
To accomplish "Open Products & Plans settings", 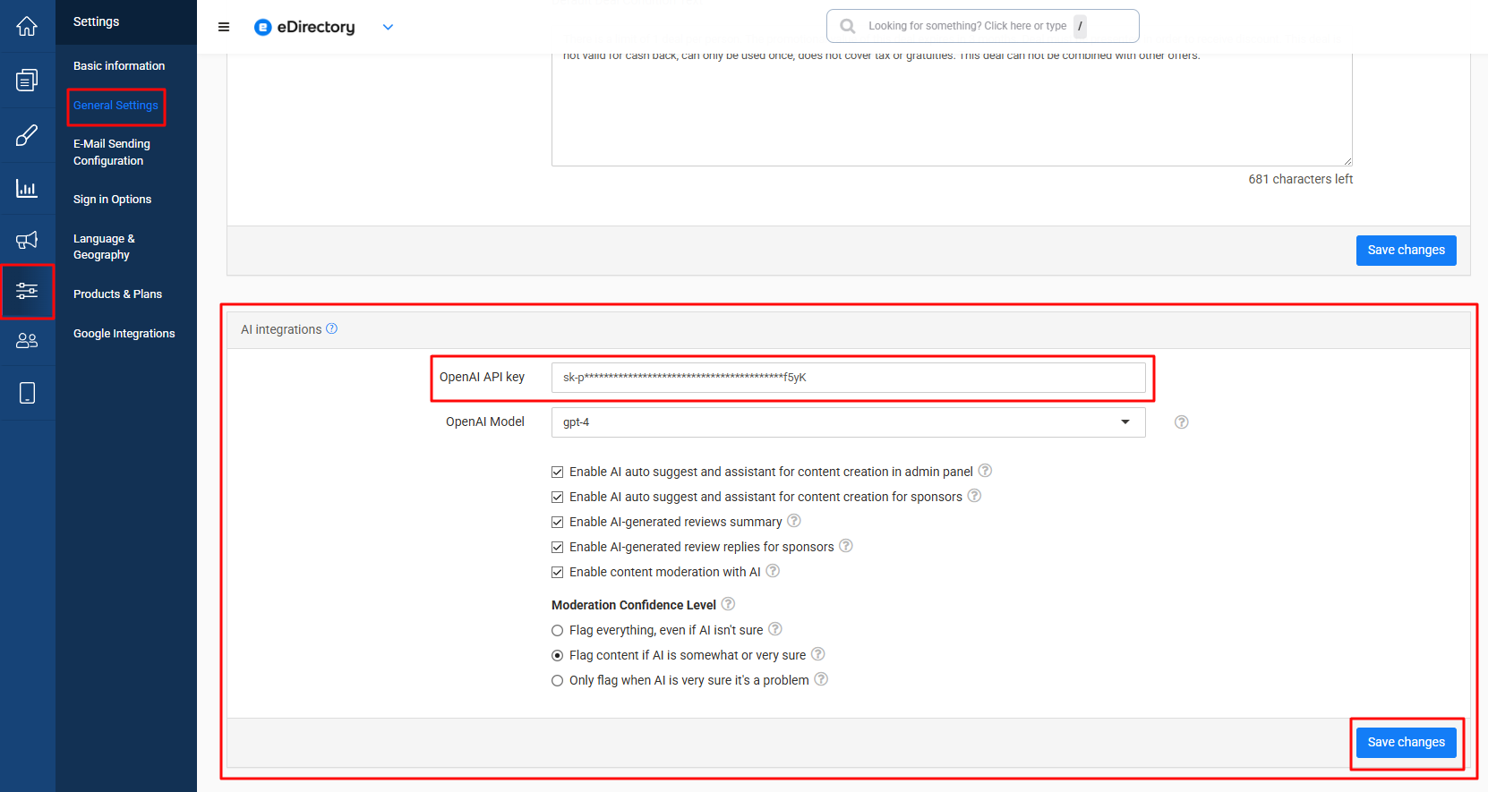I will [117, 294].
